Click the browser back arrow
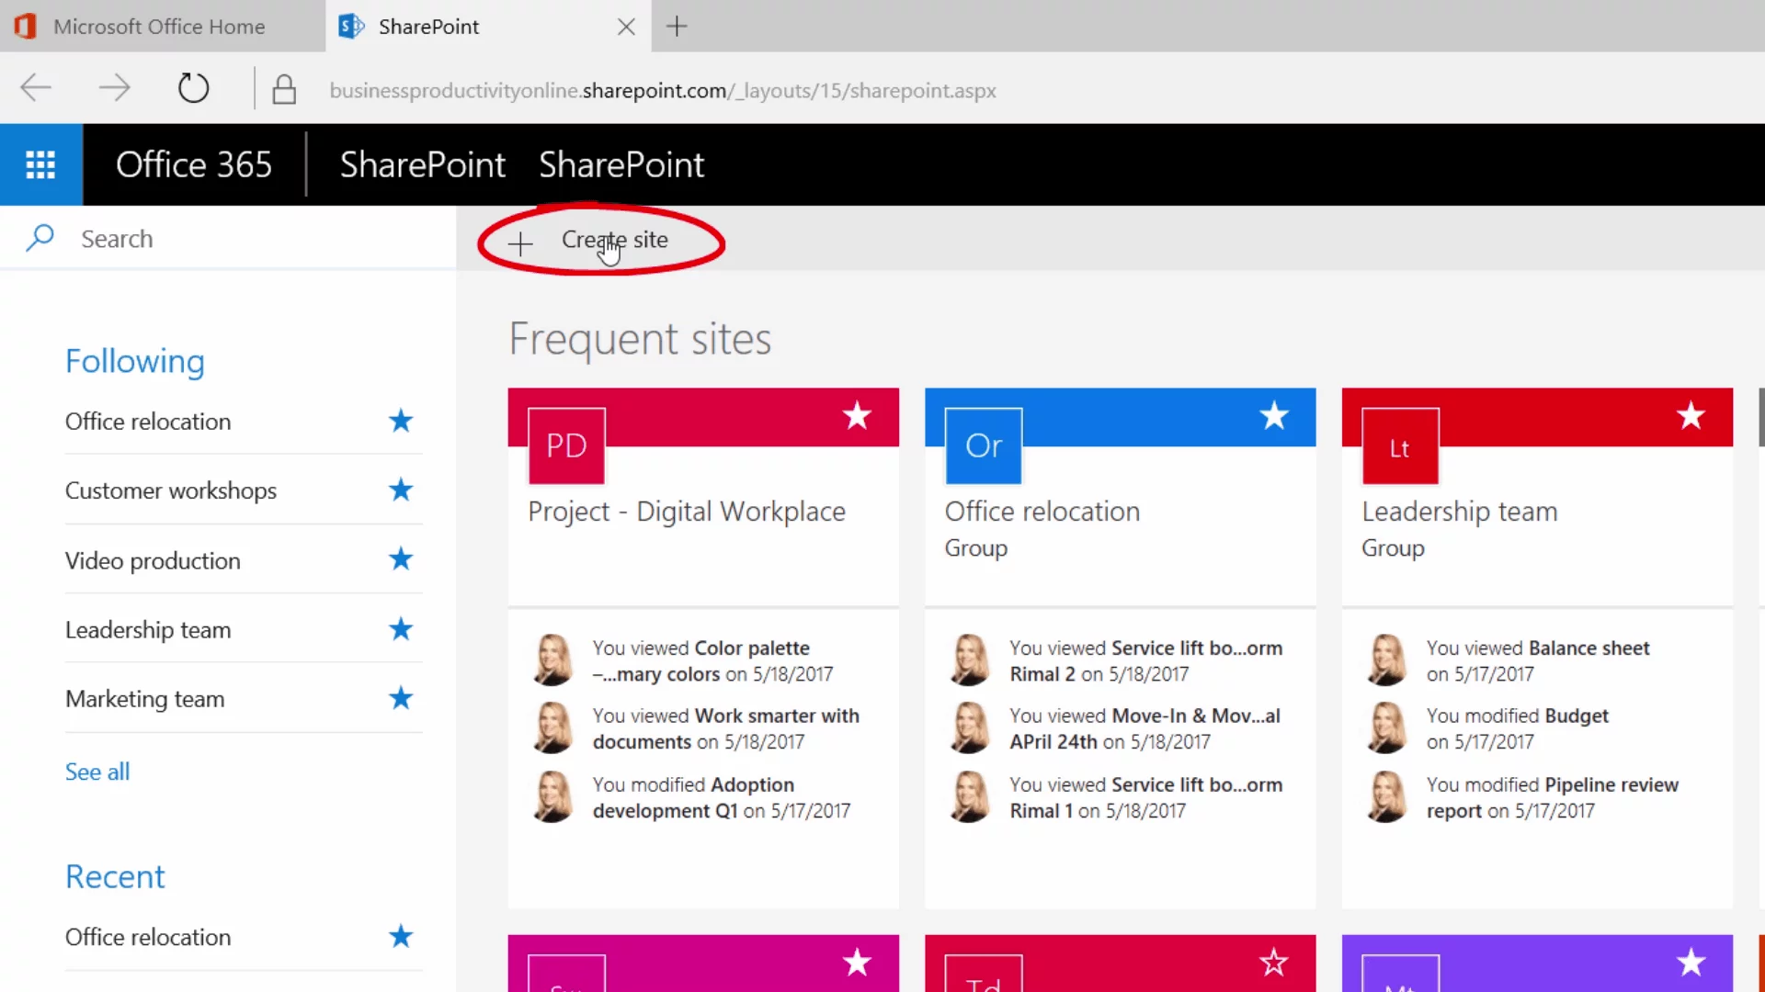This screenshot has height=992, width=1765. 36,88
